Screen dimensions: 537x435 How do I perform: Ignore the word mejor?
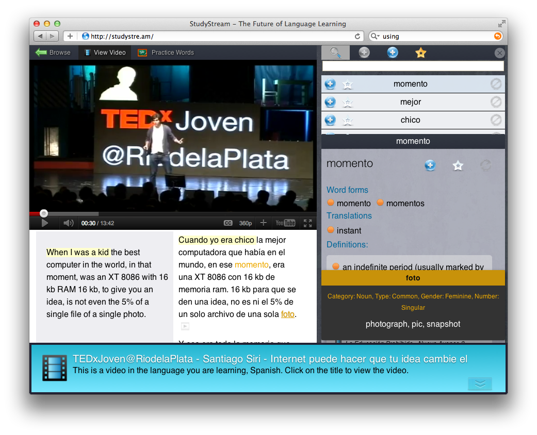(496, 102)
